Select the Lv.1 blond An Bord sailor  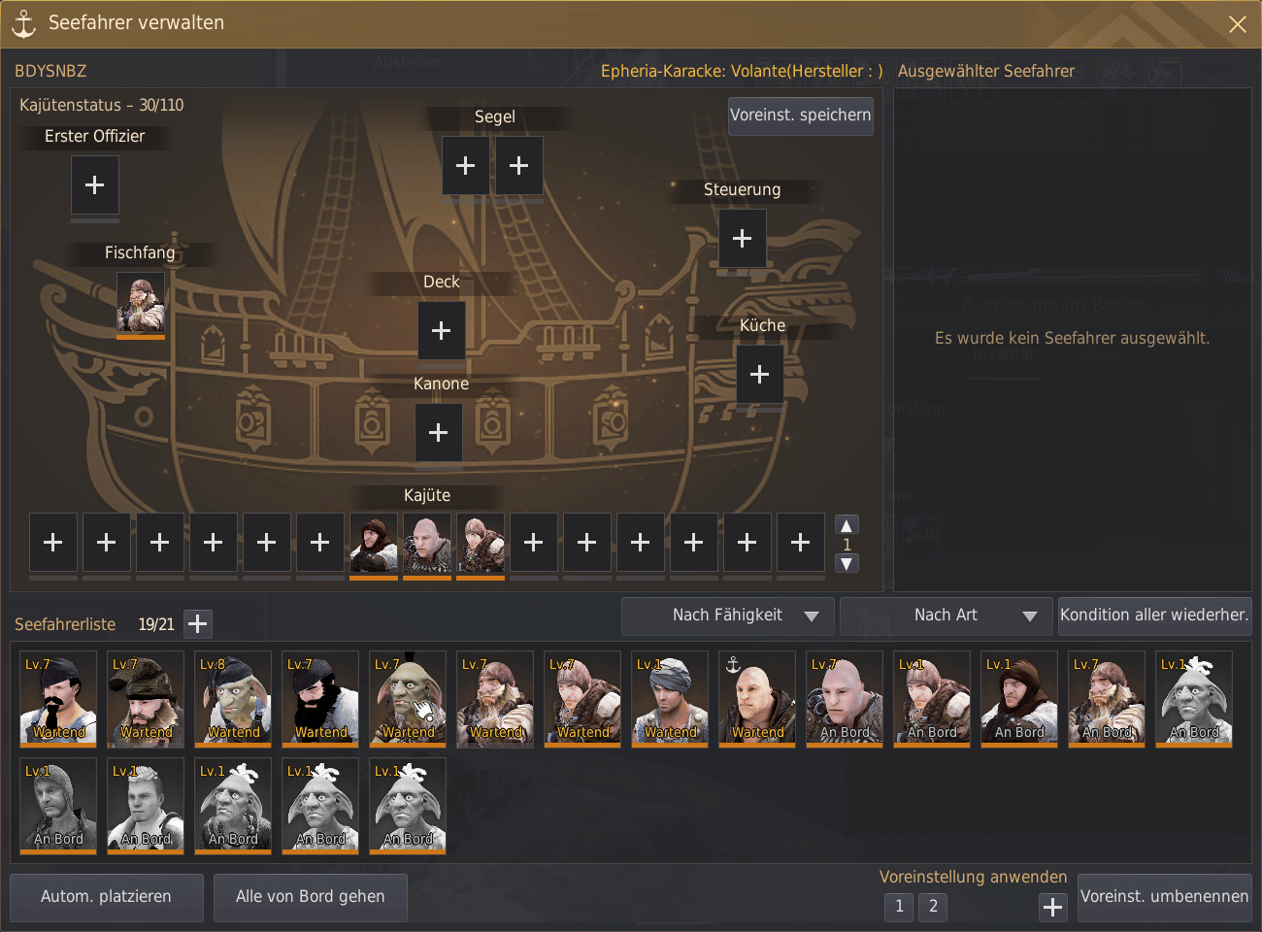tap(146, 805)
